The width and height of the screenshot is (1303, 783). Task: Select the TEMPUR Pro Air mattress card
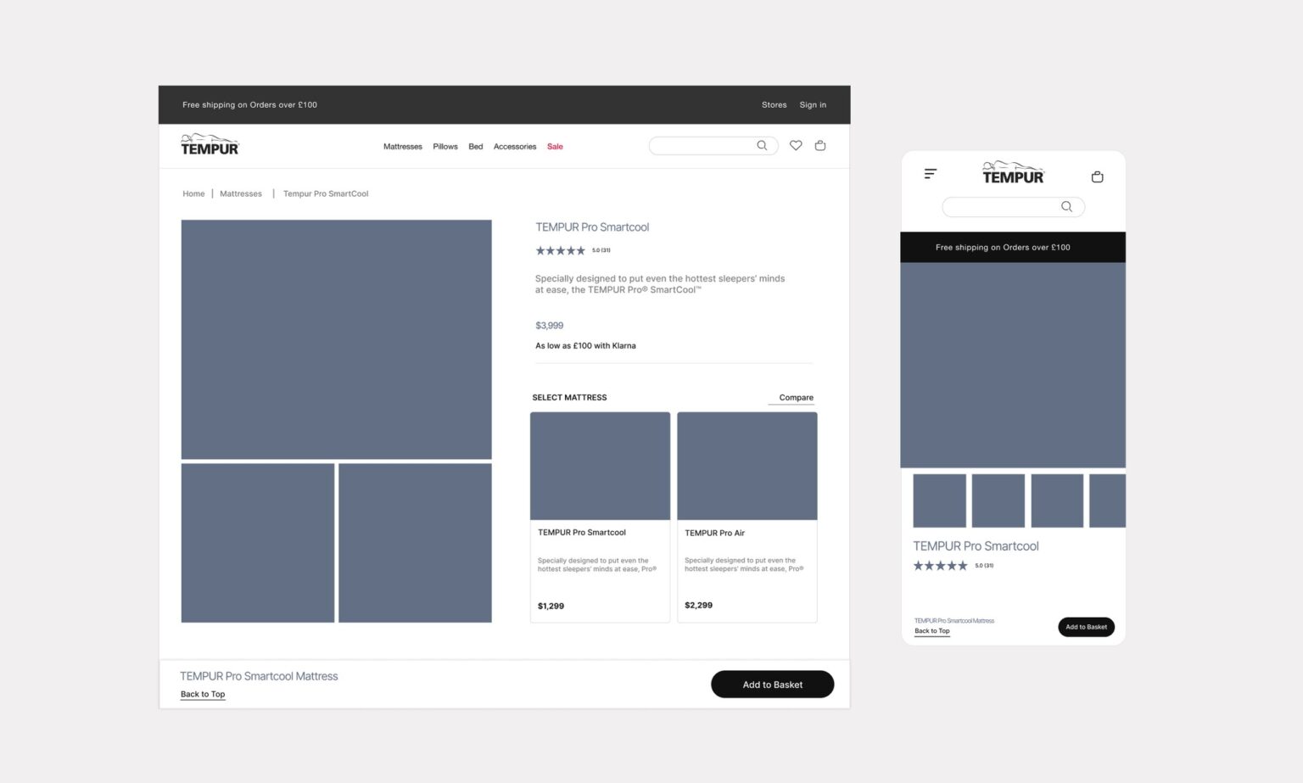747,517
